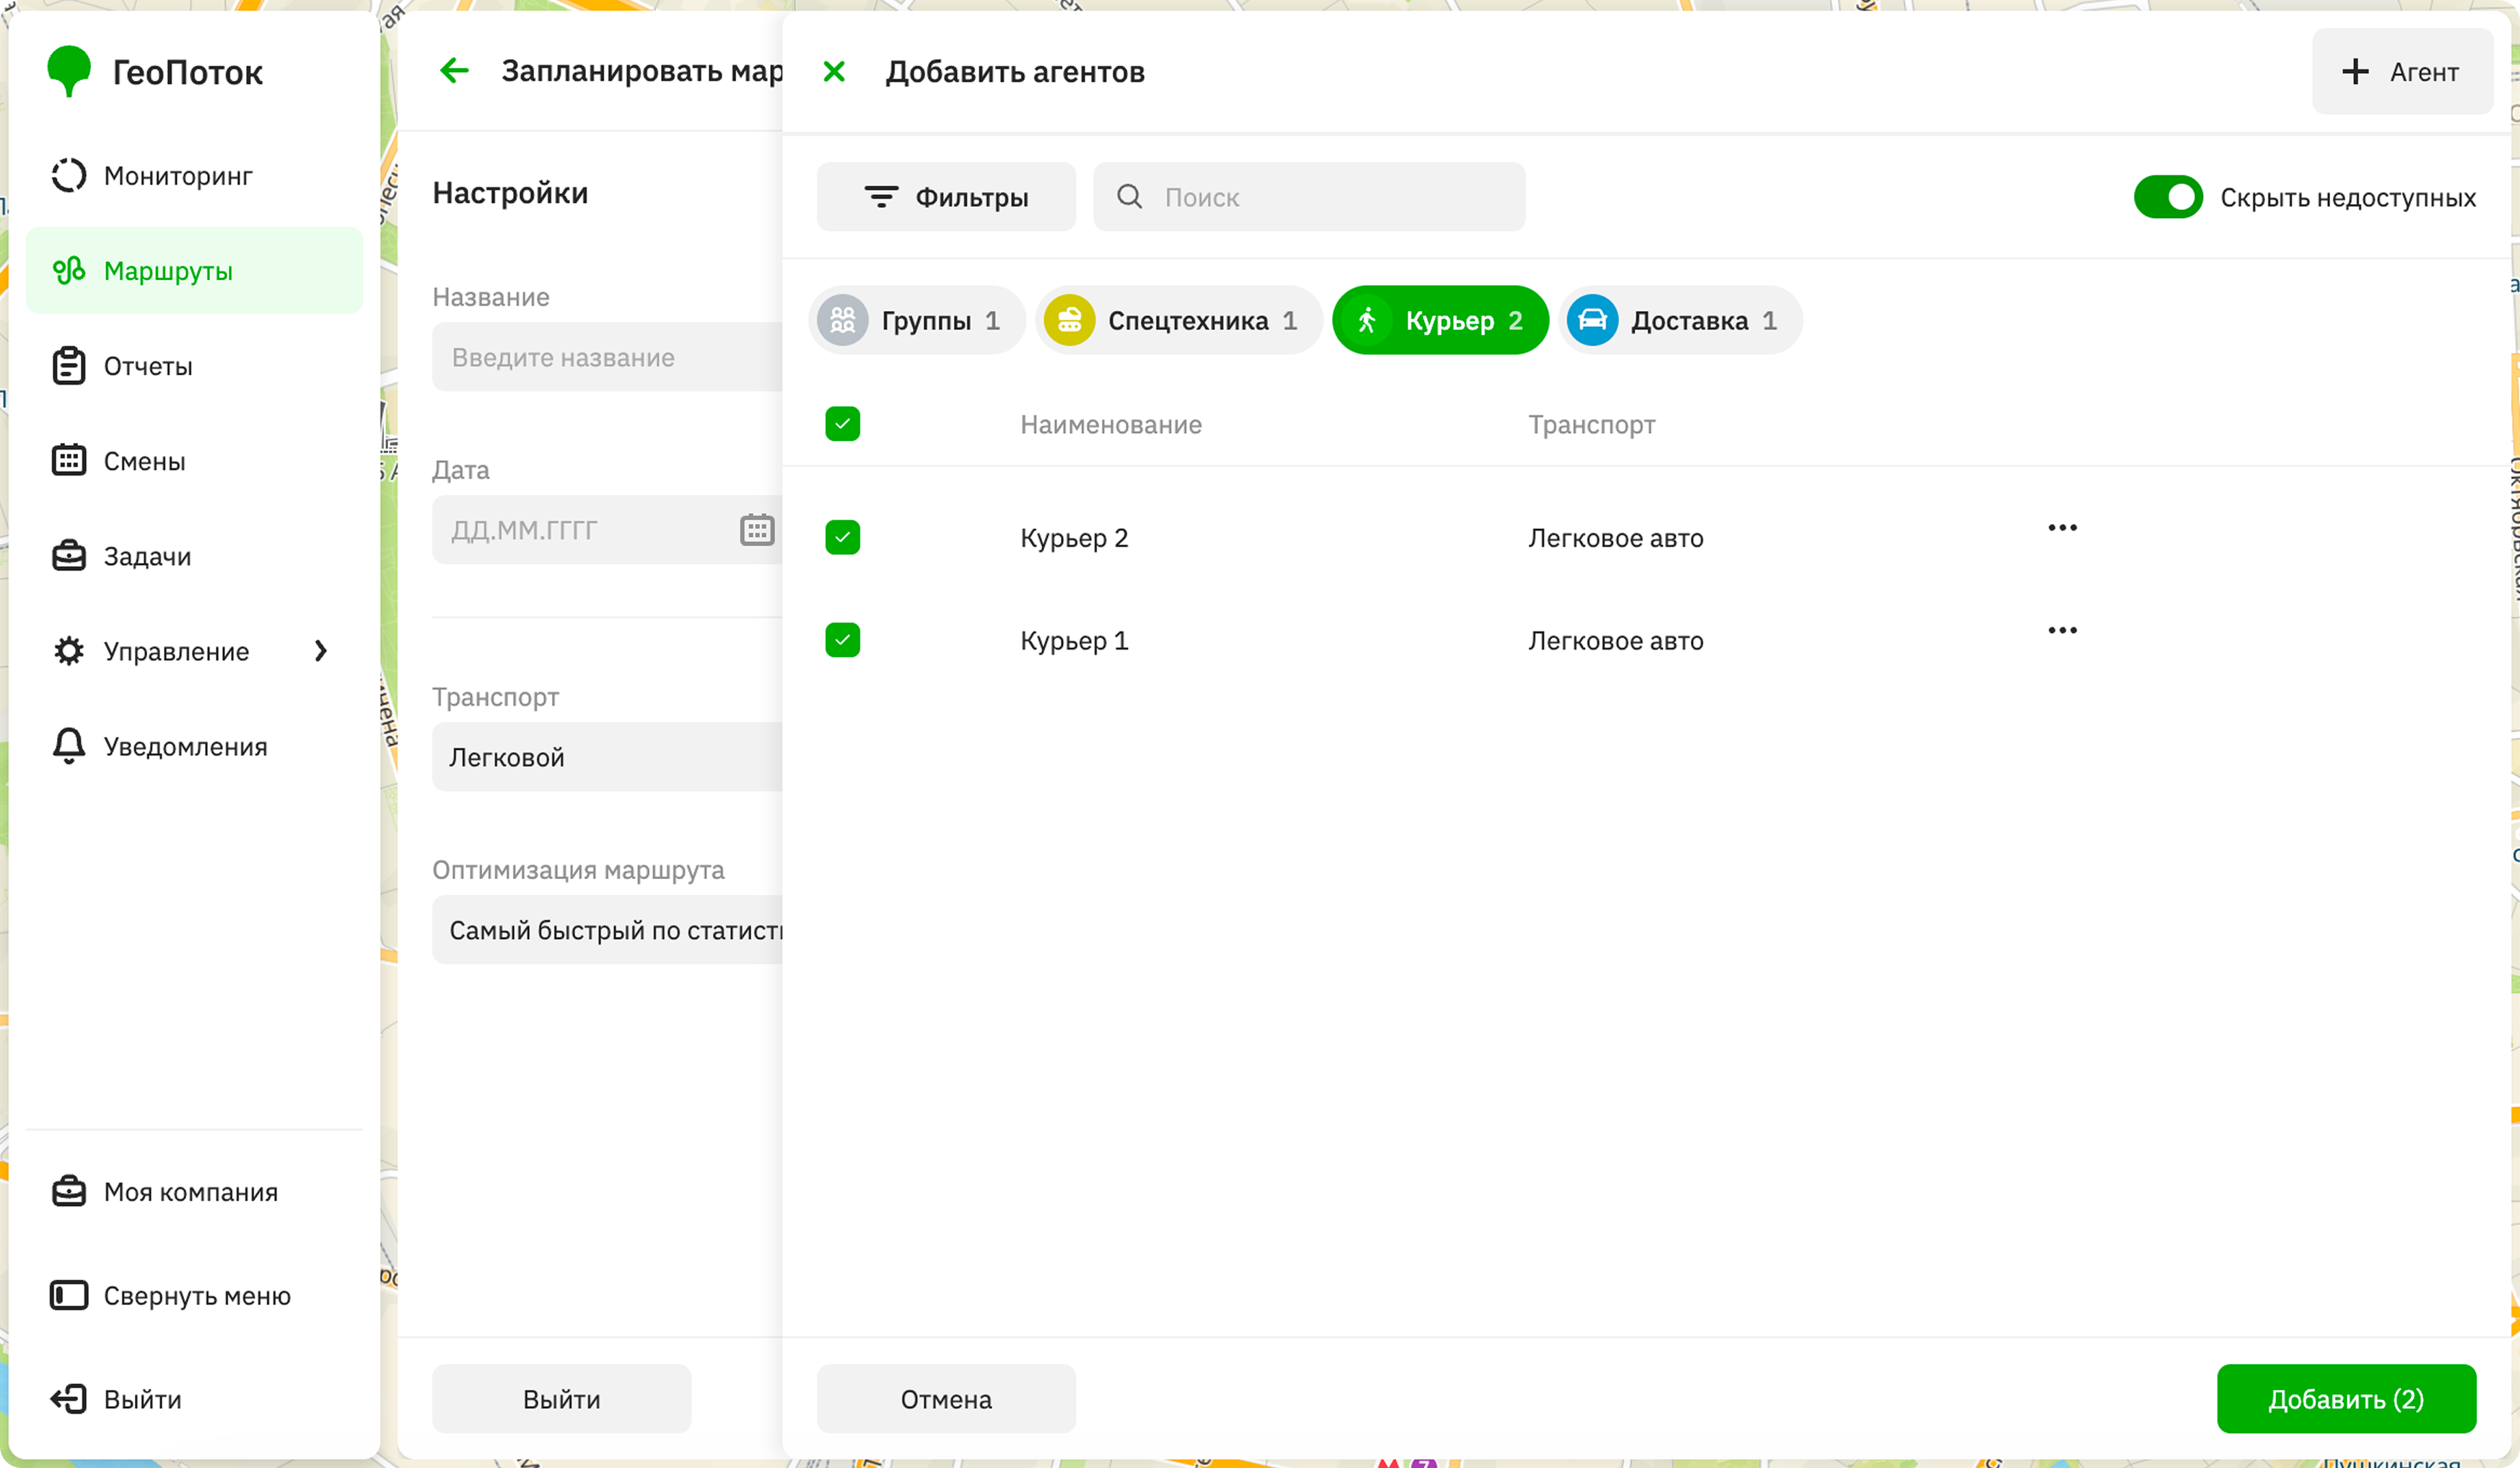
Task: Select Смены in the sidebar menu
Action: coord(194,461)
